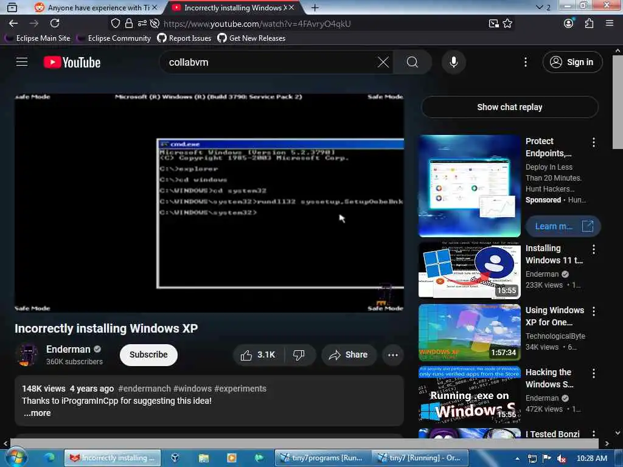Open Report Issues bookmark
Image resolution: width=623 pixels, height=467 pixels.
[184, 38]
